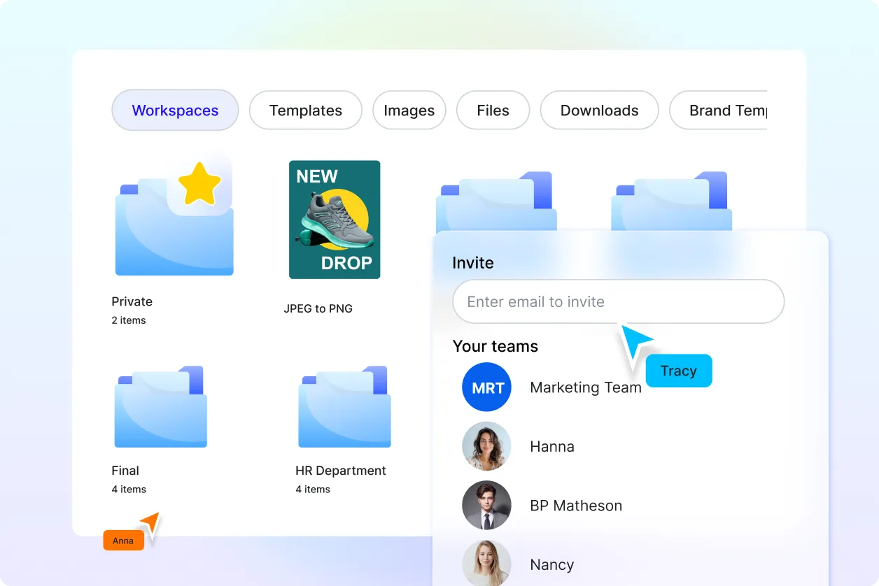The height and width of the screenshot is (586, 879).
Task: Go to the Downloads tab
Action: click(599, 110)
